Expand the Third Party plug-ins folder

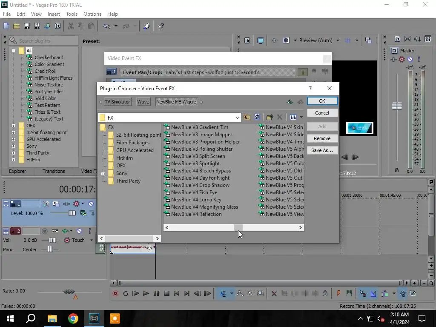point(13,153)
